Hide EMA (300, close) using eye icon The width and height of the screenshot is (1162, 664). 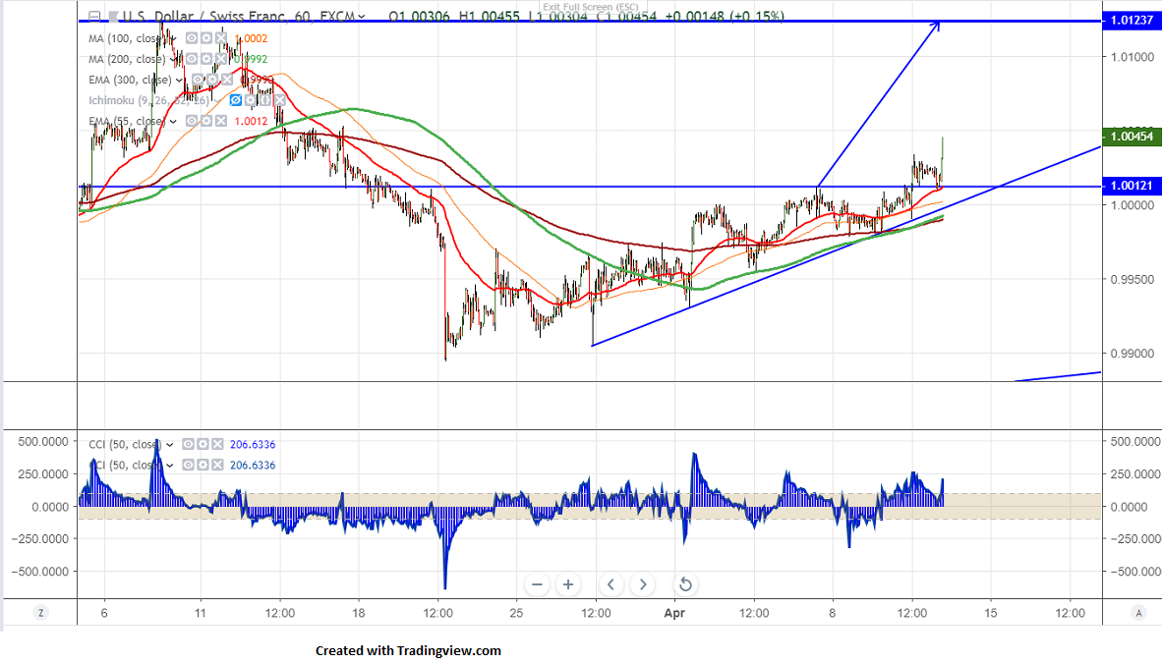pos(198,80)
